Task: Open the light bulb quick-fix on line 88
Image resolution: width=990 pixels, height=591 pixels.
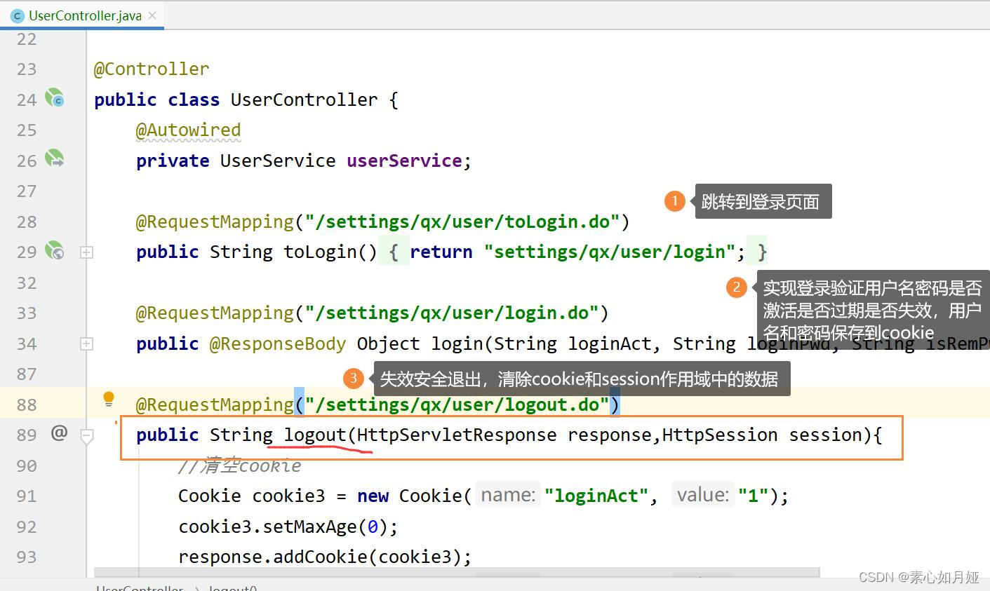Action: pos(109,400)
